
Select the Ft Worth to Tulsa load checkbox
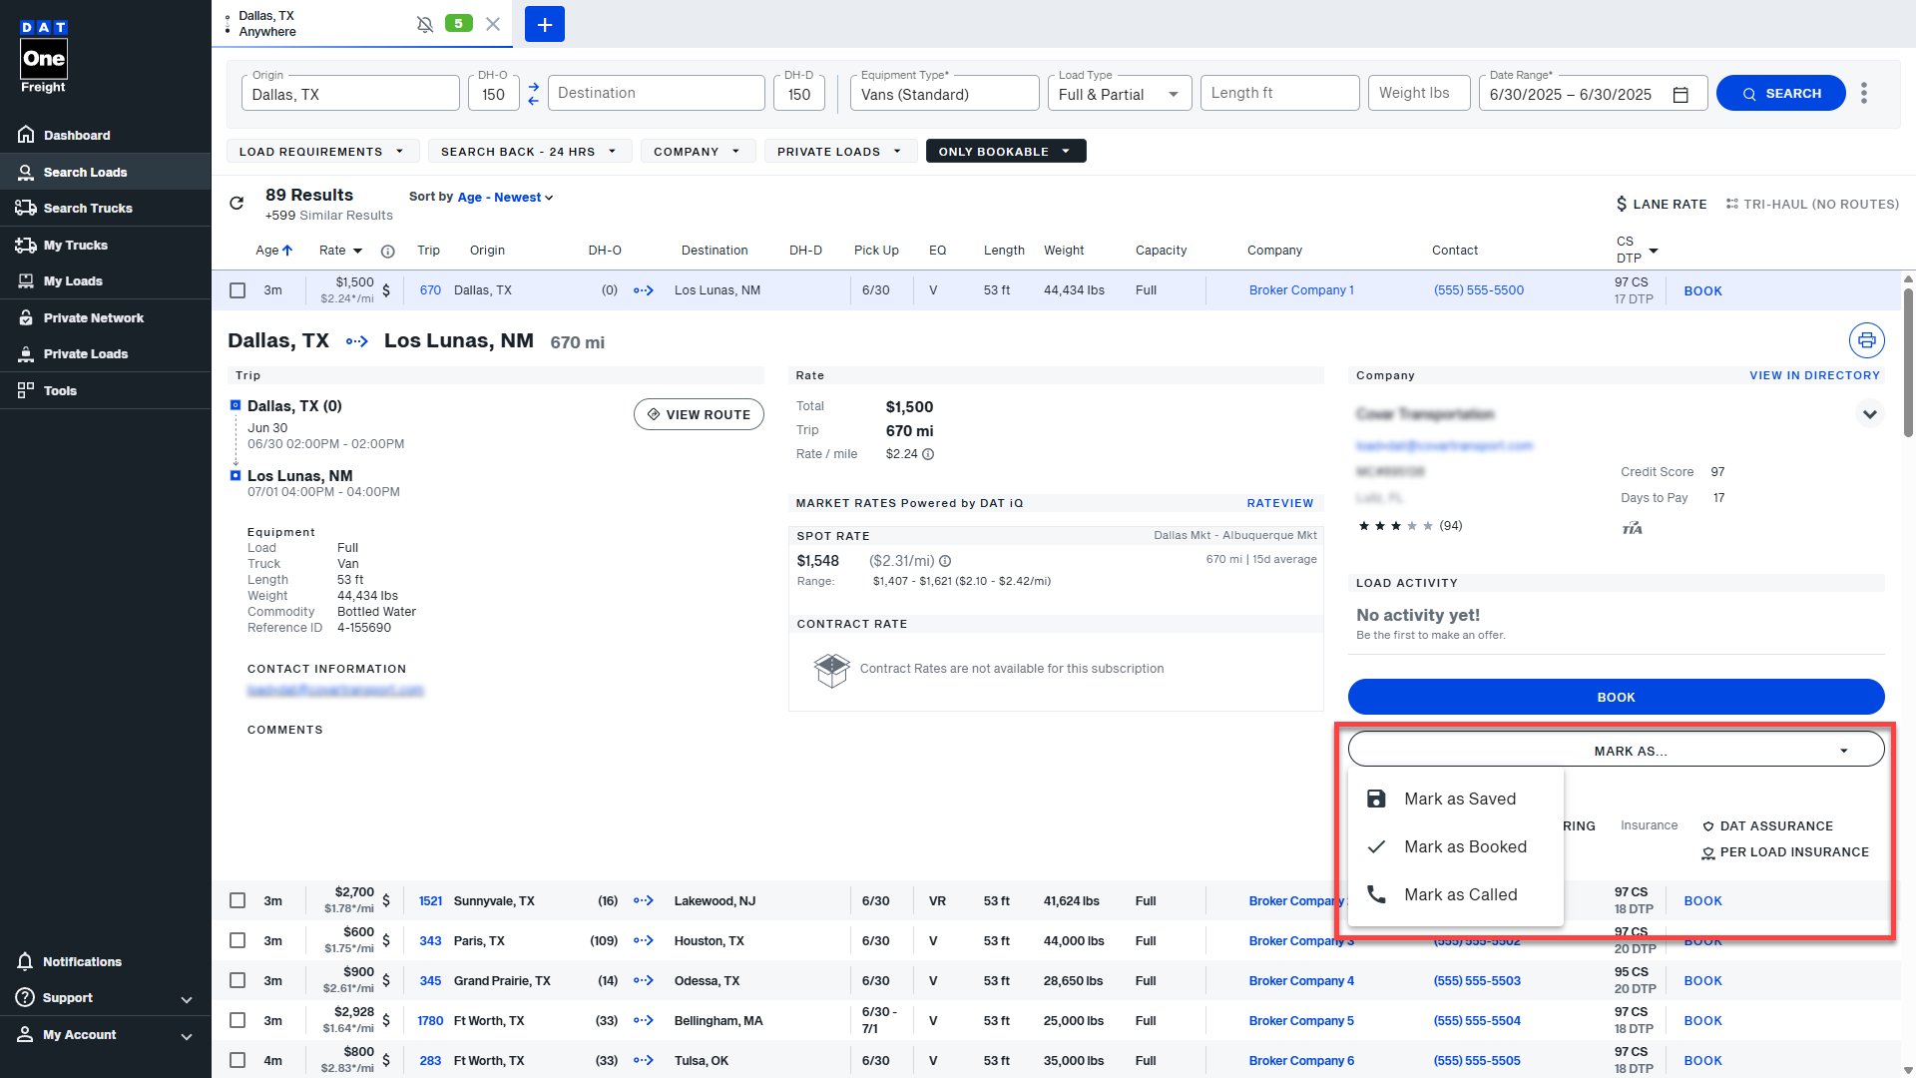pyautogui.click(x=238, y=1060)
